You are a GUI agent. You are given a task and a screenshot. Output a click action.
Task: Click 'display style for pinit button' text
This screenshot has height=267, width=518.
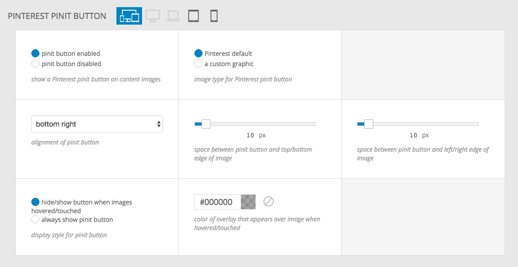[69, 235]
